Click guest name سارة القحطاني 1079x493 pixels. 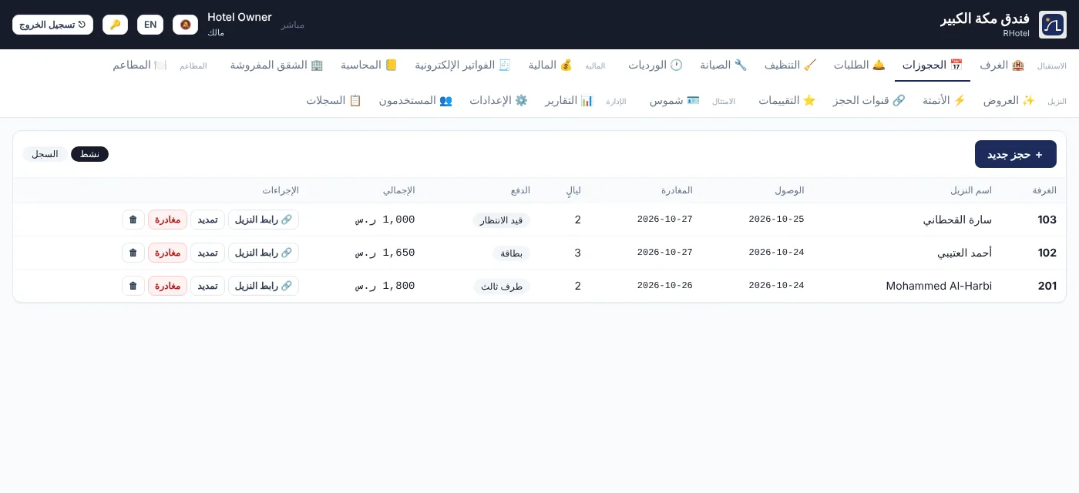pos(957,220)
